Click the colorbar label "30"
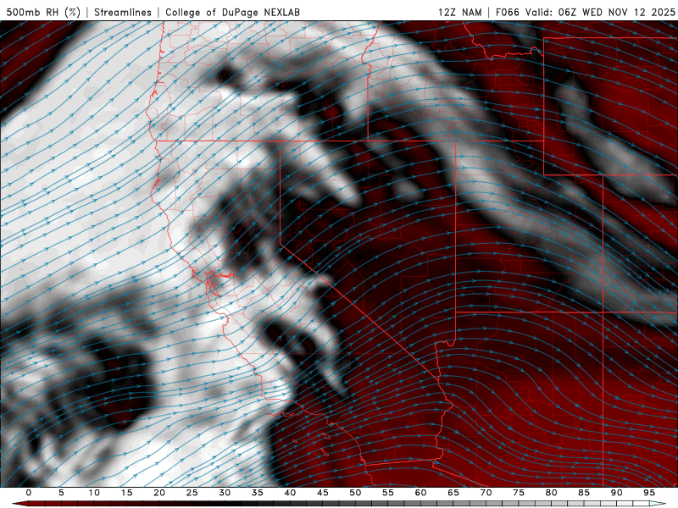Viewport: 678px width, 508px height. (x=225, y=493)
